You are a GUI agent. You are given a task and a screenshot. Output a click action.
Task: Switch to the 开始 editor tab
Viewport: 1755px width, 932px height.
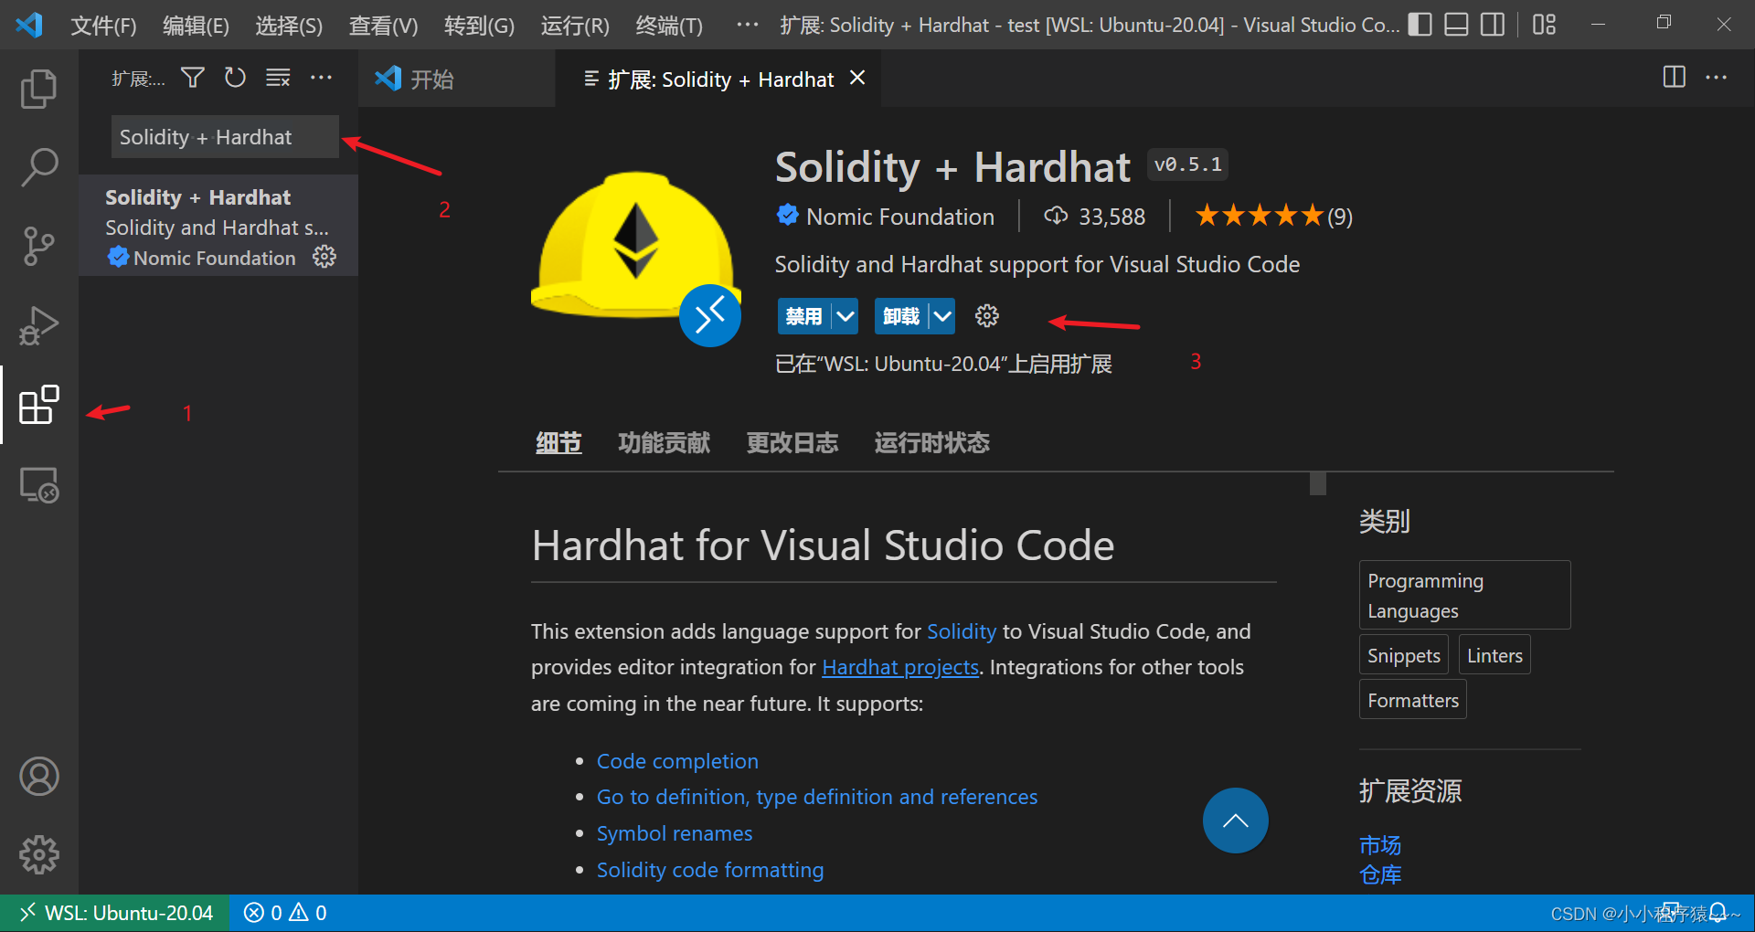(457, 79)
